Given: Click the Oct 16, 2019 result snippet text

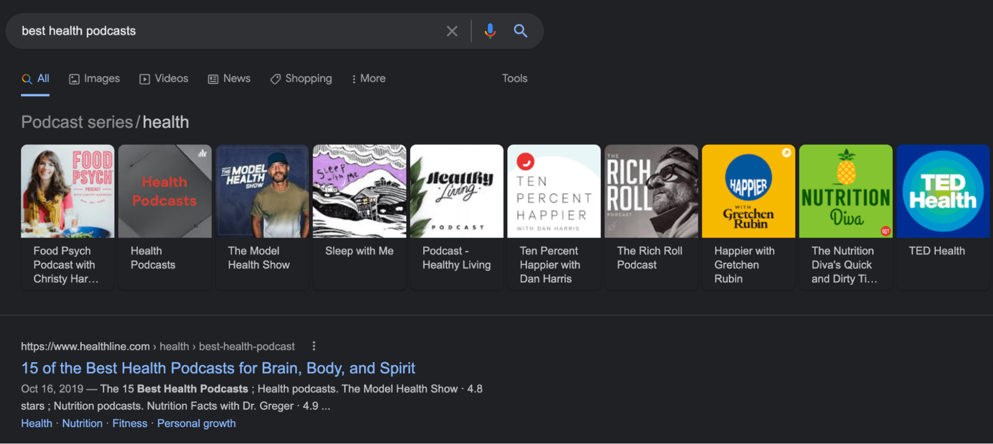Looking at the screenshot, I should [252, 397].
